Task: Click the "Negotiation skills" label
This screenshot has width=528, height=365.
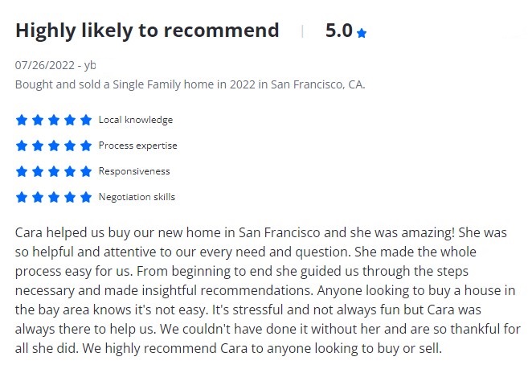Action: [x=137, y=197]
